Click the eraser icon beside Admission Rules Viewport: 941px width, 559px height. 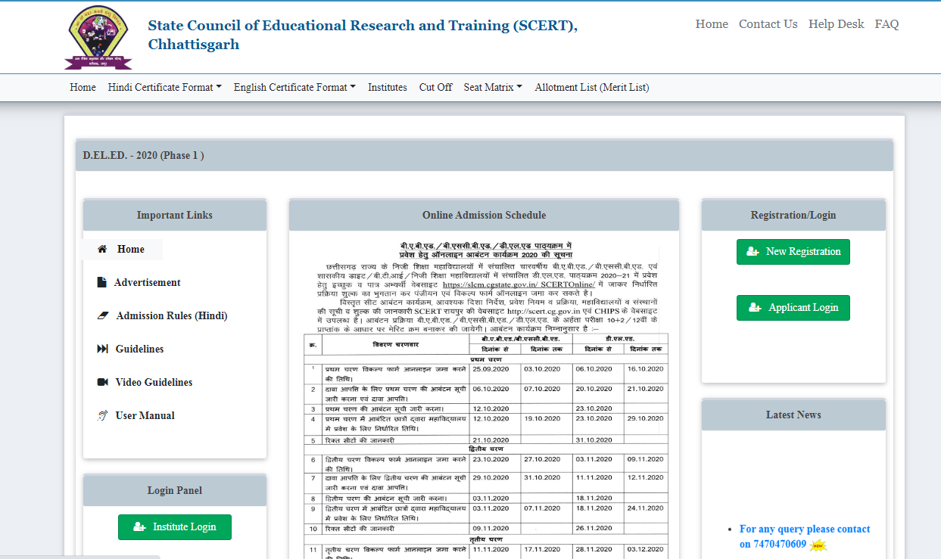tap(103, 315)
